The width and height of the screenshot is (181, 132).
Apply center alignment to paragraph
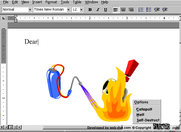(123, 10)
